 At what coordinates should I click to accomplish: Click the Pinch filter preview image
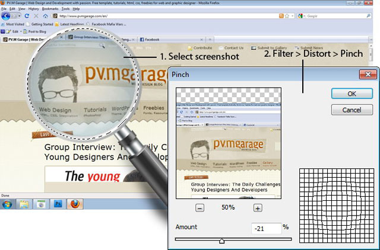click(229, 143)
